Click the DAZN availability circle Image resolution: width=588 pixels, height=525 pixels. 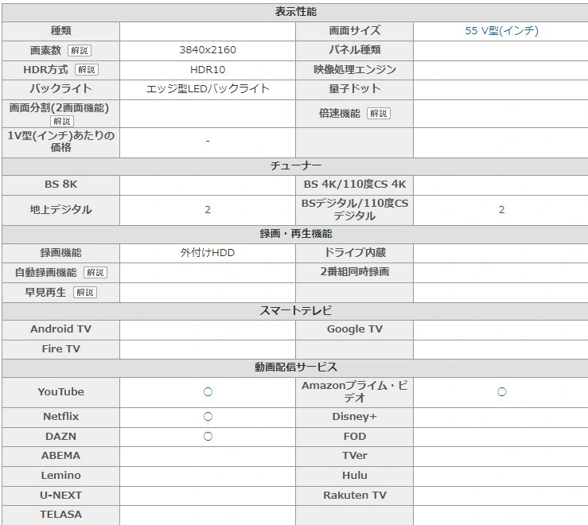208,437
